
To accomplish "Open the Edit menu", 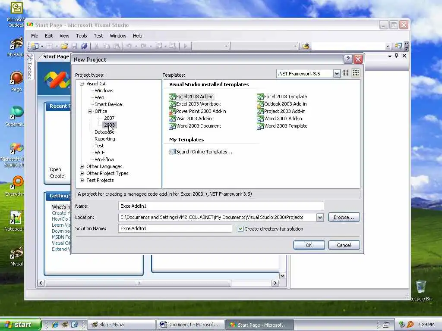I will [49, 36].
